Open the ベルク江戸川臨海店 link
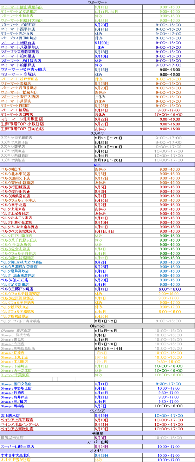195x462 pixels. 17,236
